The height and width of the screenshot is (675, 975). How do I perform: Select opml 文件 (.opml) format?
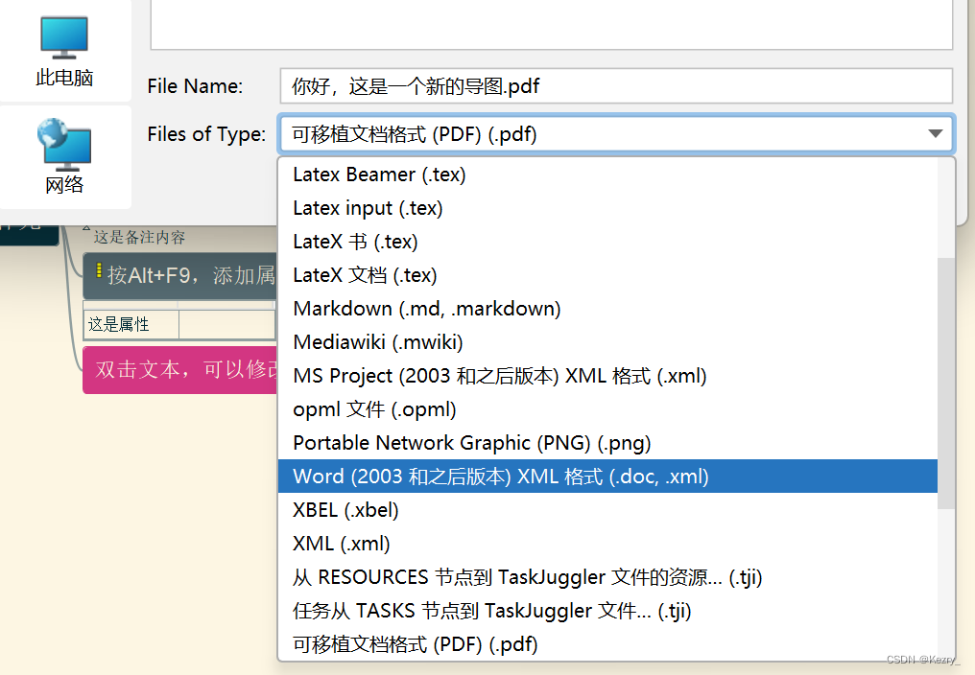(x=607, y=409)
